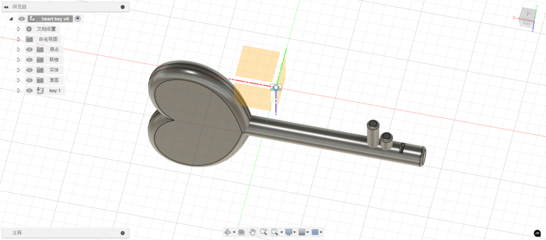The height and width of the screenshot is (240, 546).
Task: Toggle visibility of key:1 component
Action: click(x=29, y=91)
